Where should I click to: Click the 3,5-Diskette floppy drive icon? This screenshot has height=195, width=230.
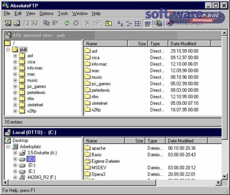coord(22,153)
